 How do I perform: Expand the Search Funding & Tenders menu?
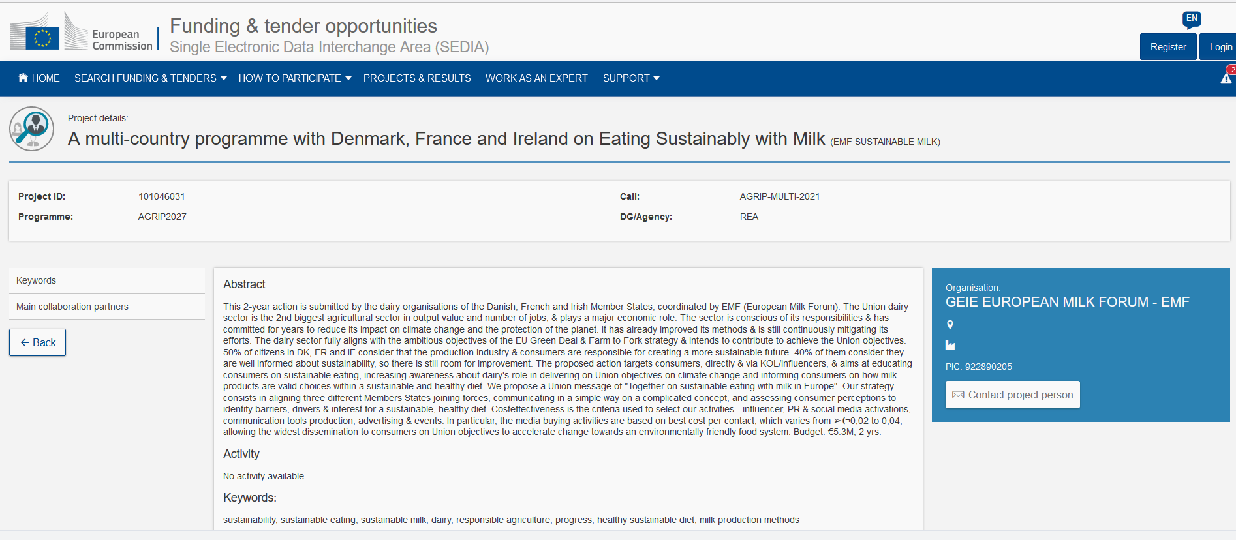(x=151, y=78)
